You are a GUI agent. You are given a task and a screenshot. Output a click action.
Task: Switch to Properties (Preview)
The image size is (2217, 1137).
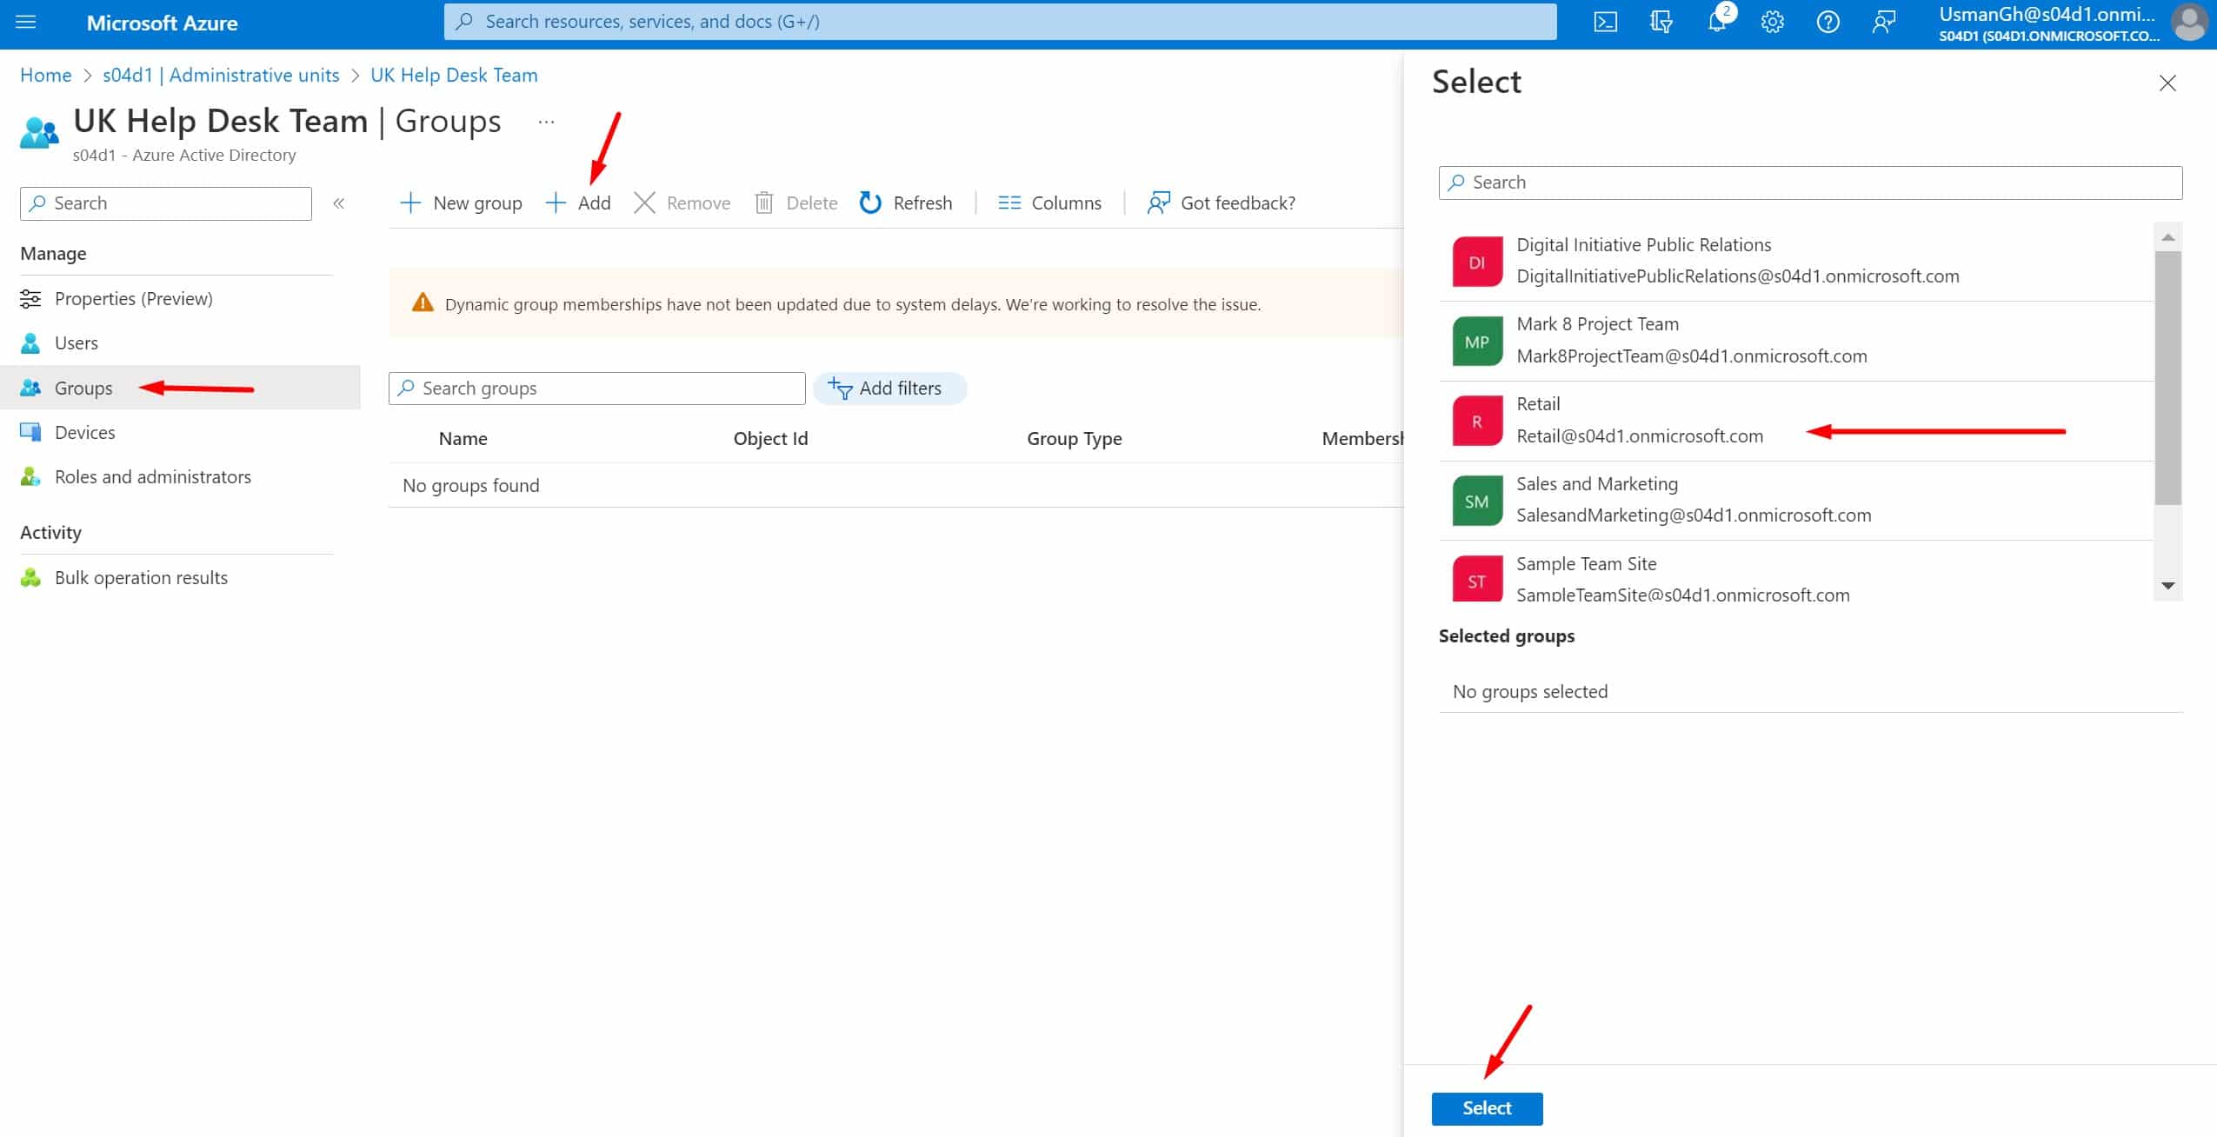pos(134,298)
